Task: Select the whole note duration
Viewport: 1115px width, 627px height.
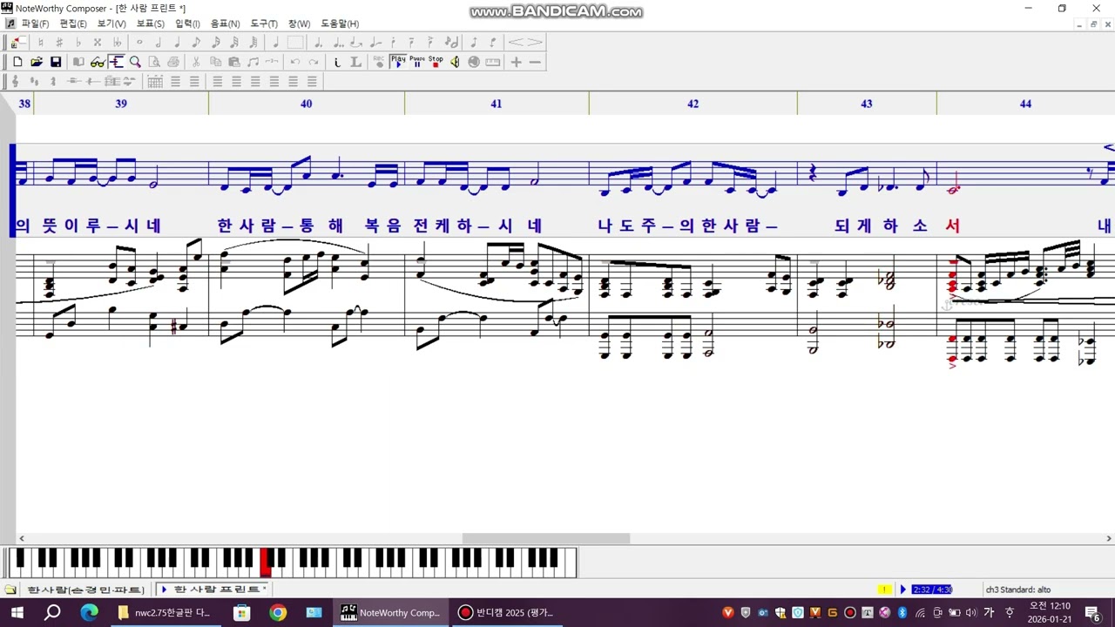Action: point(139,42)
